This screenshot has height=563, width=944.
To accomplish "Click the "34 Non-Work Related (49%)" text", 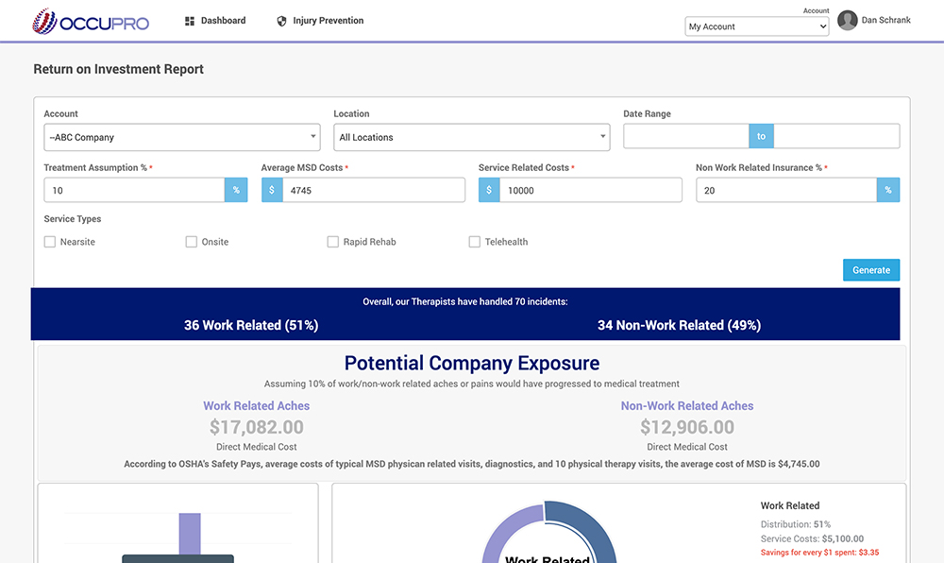I will tap(679, 325).
